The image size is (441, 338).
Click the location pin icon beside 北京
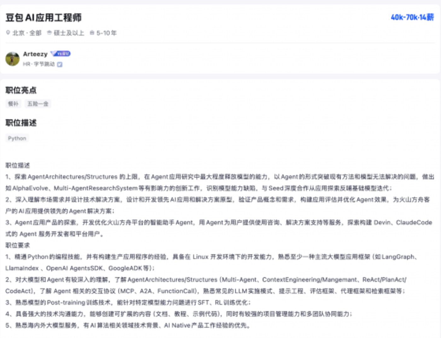(x=8, y=33)
